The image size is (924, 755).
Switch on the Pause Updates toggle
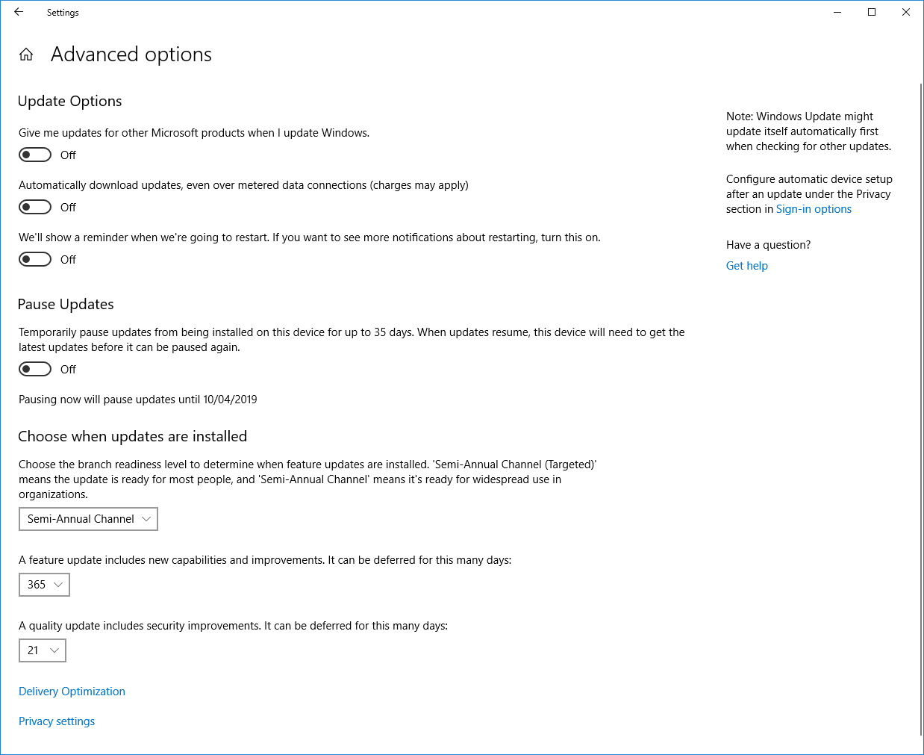[x=35, y=369]
